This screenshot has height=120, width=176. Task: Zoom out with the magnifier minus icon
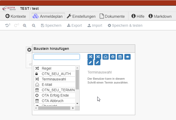(34, 25)
